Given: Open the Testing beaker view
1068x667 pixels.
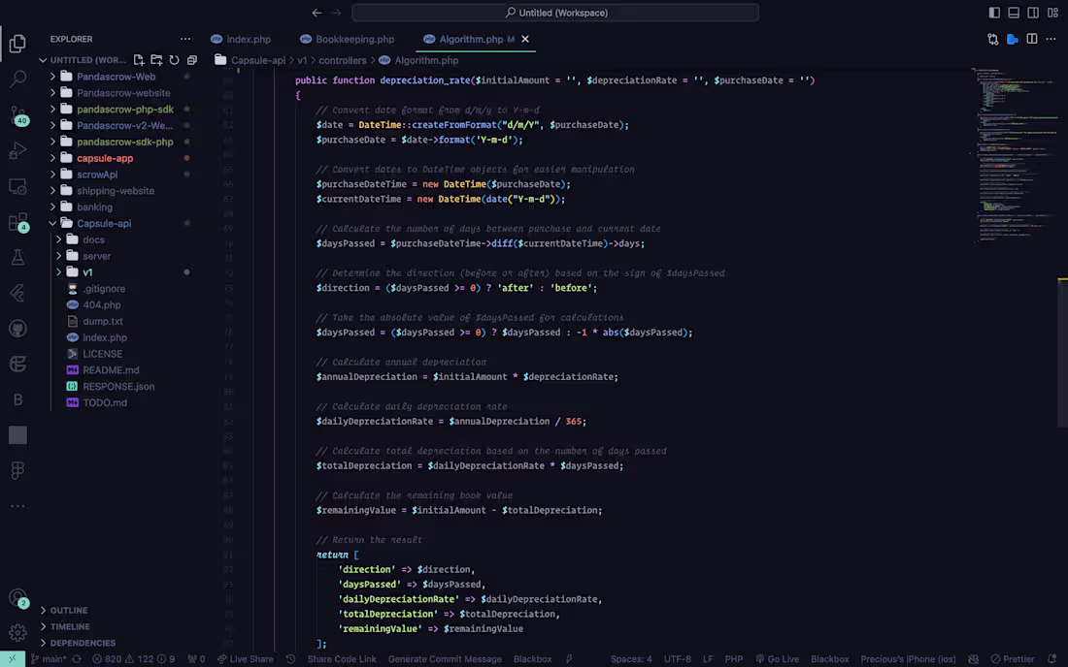Looking at the screenshot, I should pos(17,257).
